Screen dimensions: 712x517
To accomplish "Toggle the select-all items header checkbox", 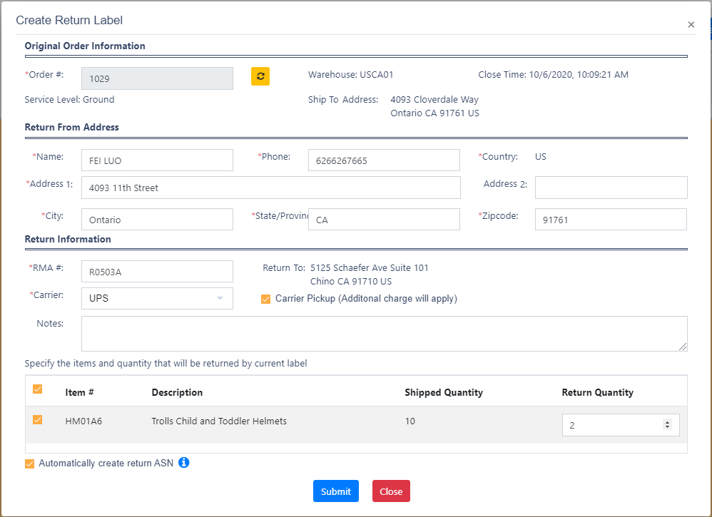I will coord(38,389).
